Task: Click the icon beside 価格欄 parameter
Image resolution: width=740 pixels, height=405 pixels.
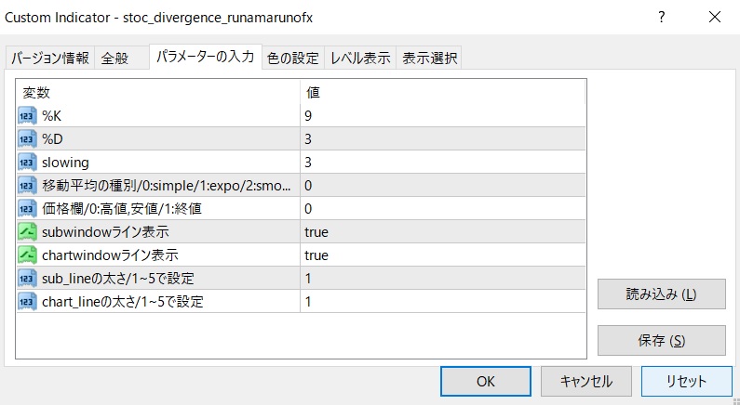Action: [27, 208]
